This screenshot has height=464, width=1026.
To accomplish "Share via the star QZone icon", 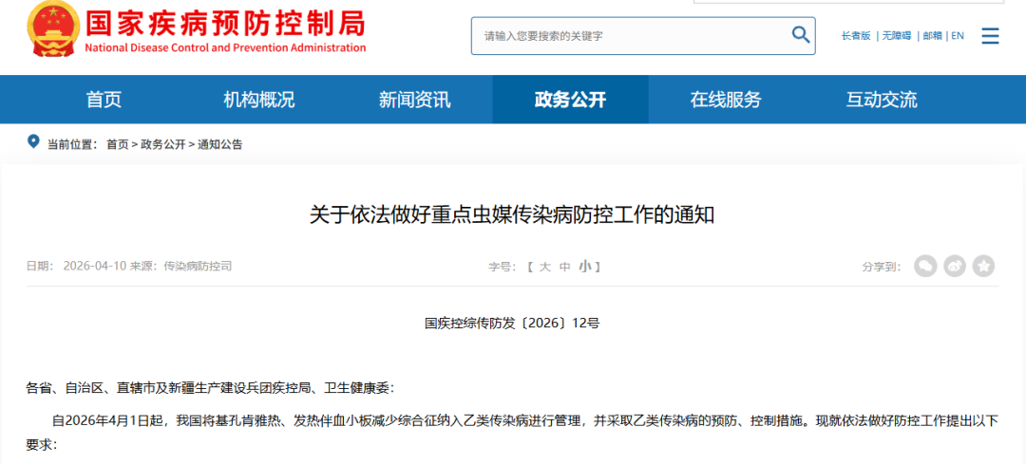I will pyautogui.click(x=984, y=267).
